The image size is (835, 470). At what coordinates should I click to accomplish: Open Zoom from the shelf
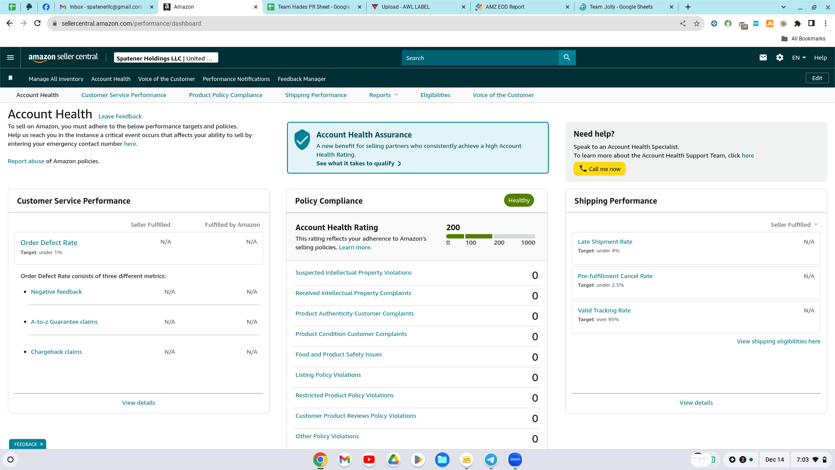[515, 460]
